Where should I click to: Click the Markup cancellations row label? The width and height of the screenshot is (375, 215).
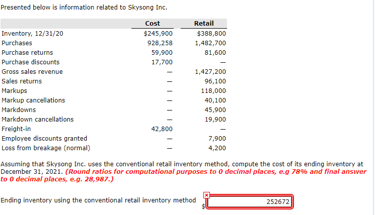(33, 100)
